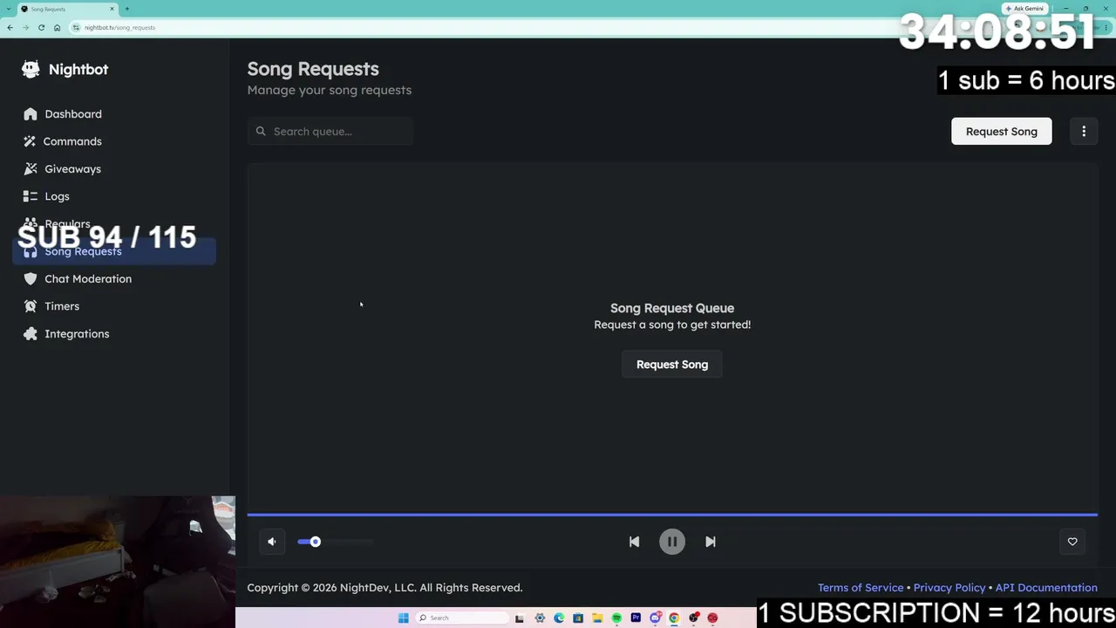Click the Integrations puzzle icon

(31, 334)
